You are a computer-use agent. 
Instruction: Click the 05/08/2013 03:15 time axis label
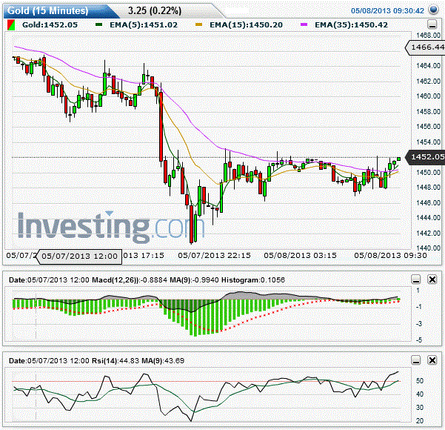(301, 256)
